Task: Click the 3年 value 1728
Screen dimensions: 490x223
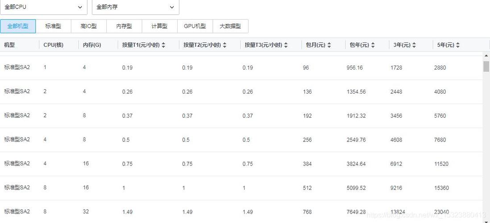Action: (x=396, y=67)
